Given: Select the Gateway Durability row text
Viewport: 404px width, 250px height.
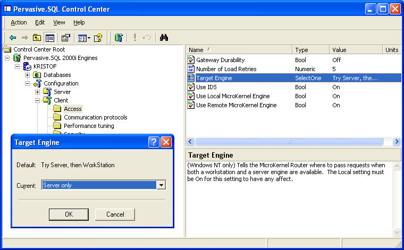Looking at the screenshot, I should coord(221,60).
